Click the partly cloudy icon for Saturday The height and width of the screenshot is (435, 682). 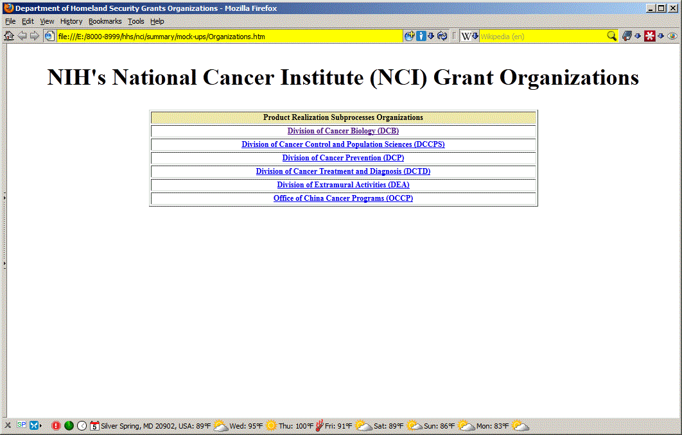(x=414, y=425)
